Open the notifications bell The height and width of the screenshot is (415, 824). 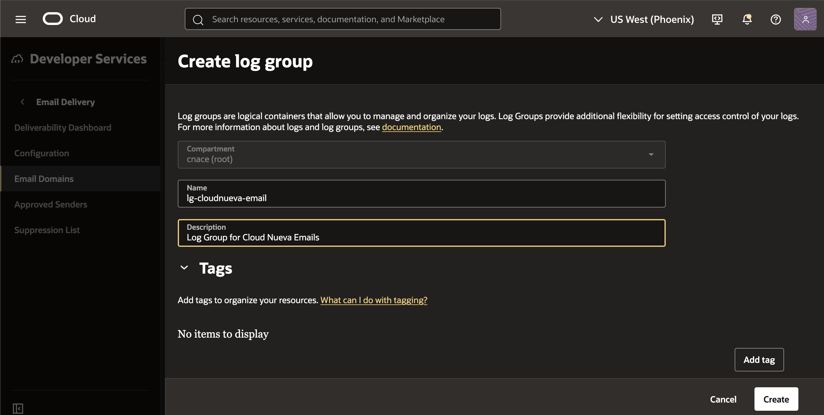[747, 19]
